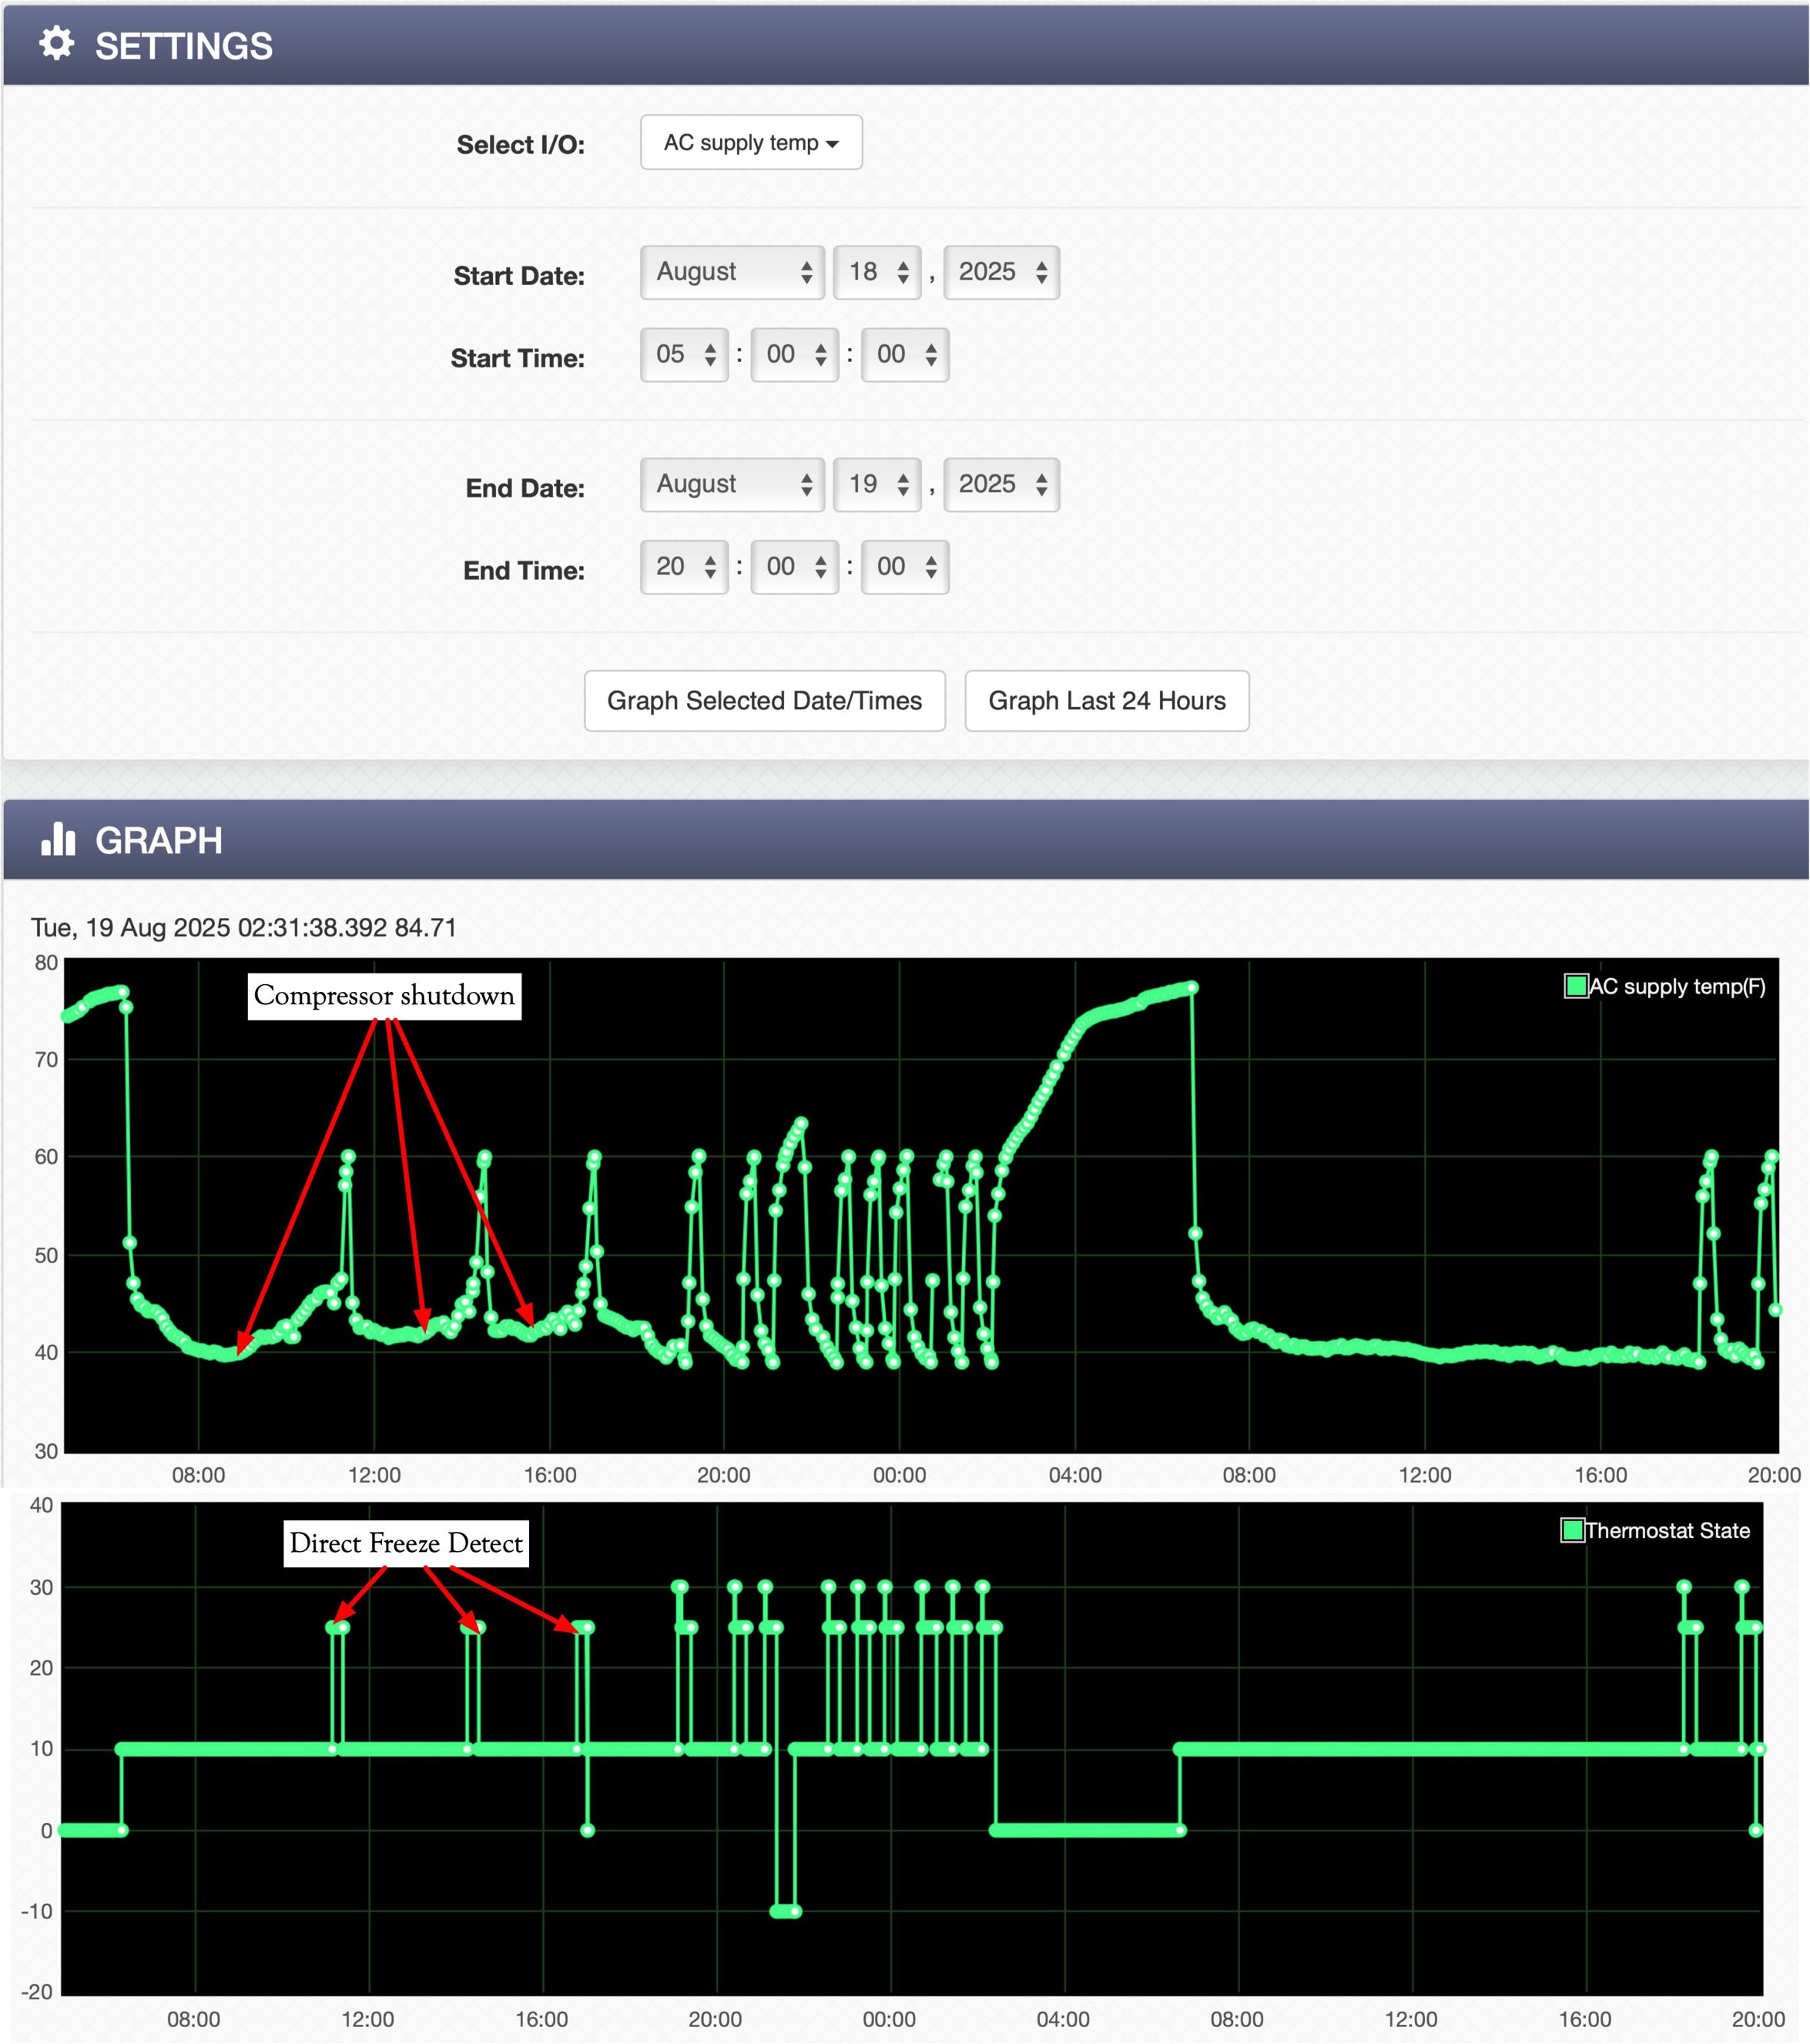Click the Start Time label

(518, 358)
